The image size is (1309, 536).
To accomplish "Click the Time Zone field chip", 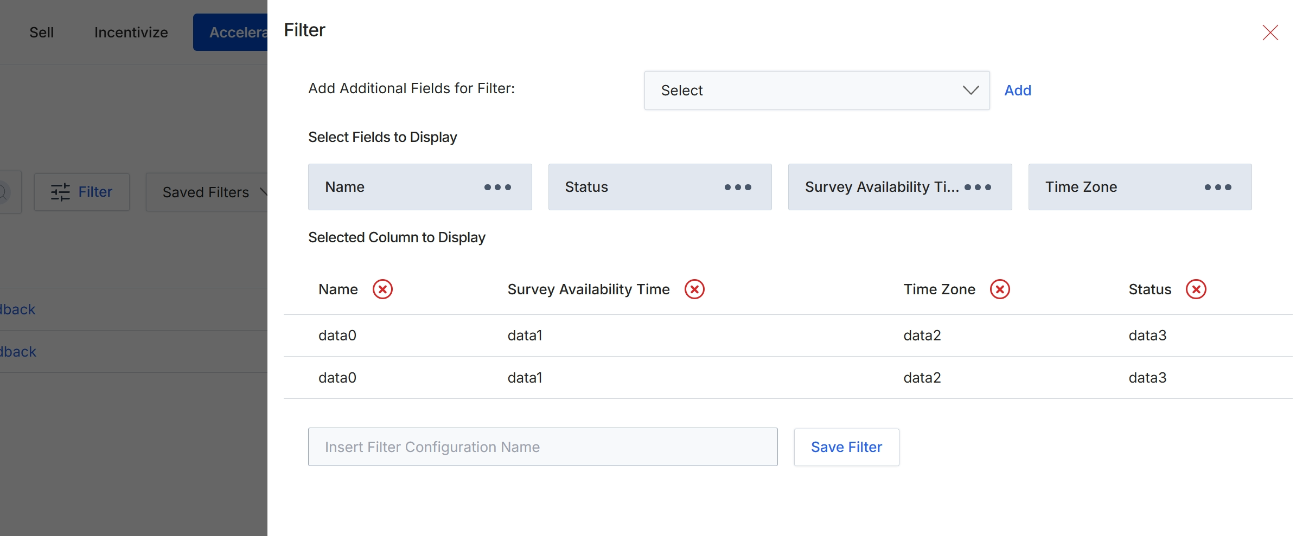I will (1140, 187).
